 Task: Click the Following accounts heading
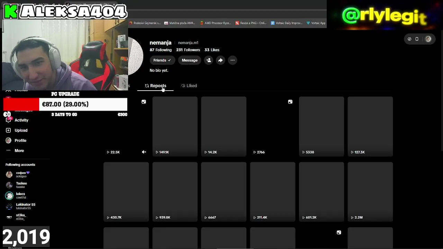[x=20, y=165]
